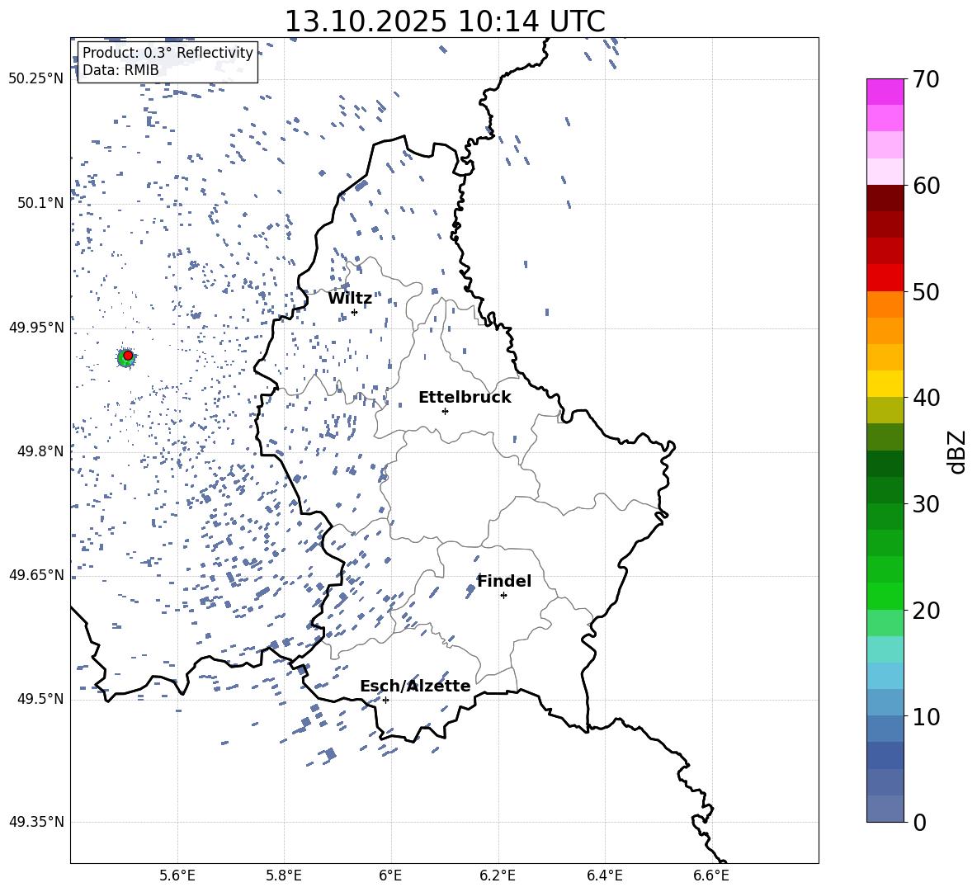Click the bright green colorbar segment above 20

coord(885,596)
